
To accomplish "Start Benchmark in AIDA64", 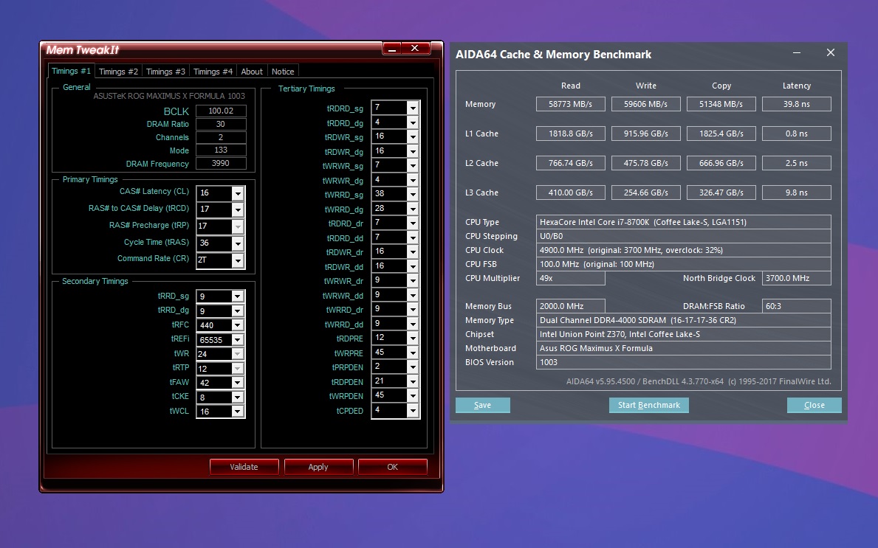I will tap(649, 406).
